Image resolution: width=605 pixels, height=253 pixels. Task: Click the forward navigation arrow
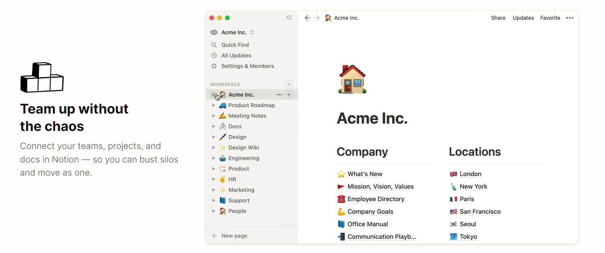click(317, 18)
